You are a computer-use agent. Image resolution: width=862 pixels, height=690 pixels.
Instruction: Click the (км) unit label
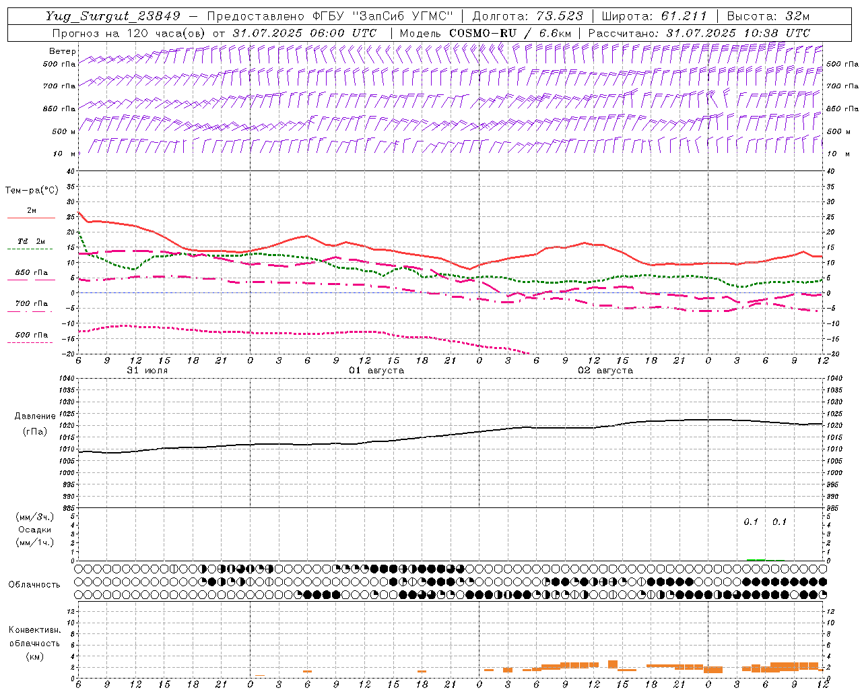pyautogui.click(x=35, y=656)
